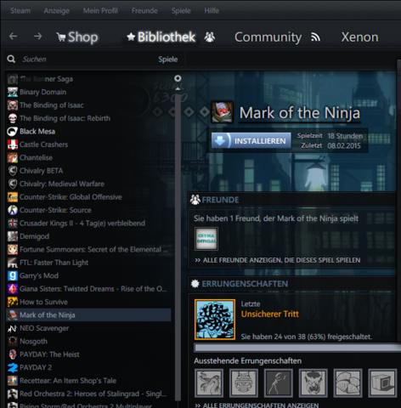
Task: Click the Binary Domain game icon
Action: (13, 92)
